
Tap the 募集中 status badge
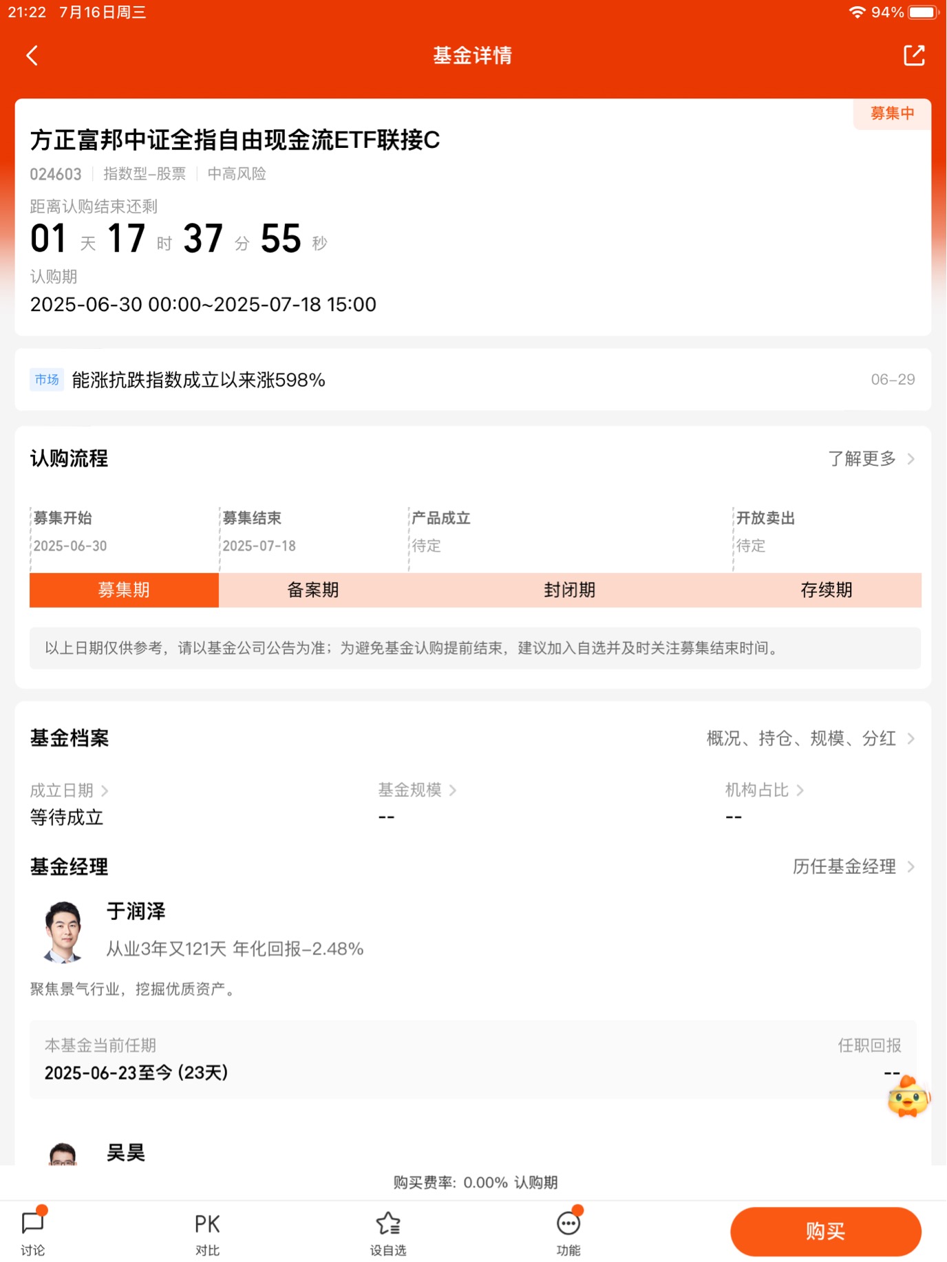pos(892,113)
